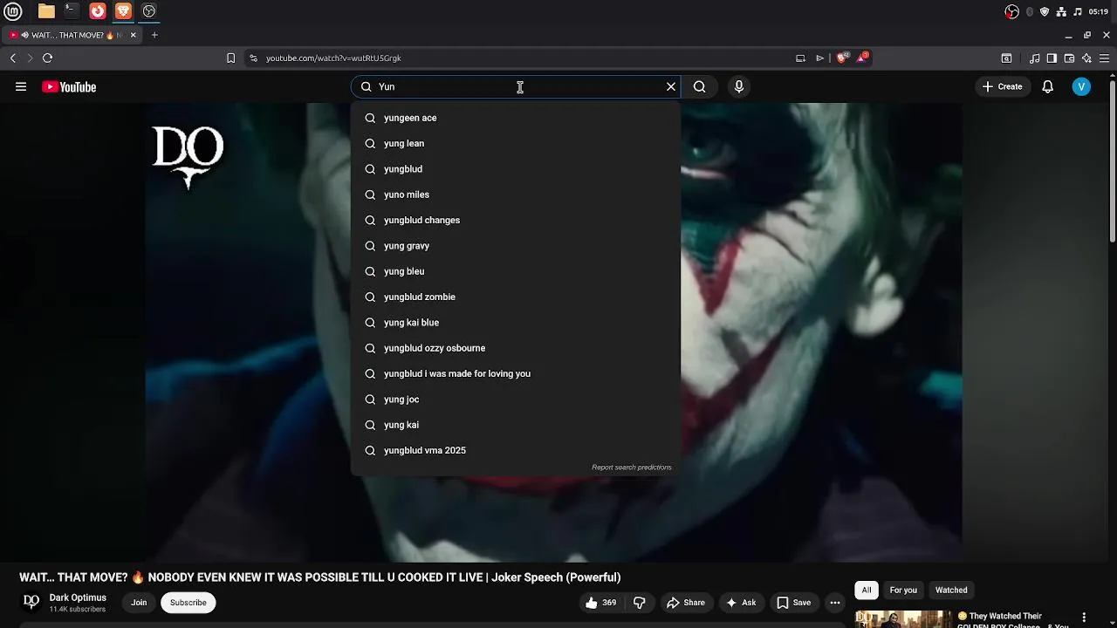Select the 'WAIT... THAT MOVE?' browser tab
This screenshot has width=1117, height=628.
(x=72, y=35)
